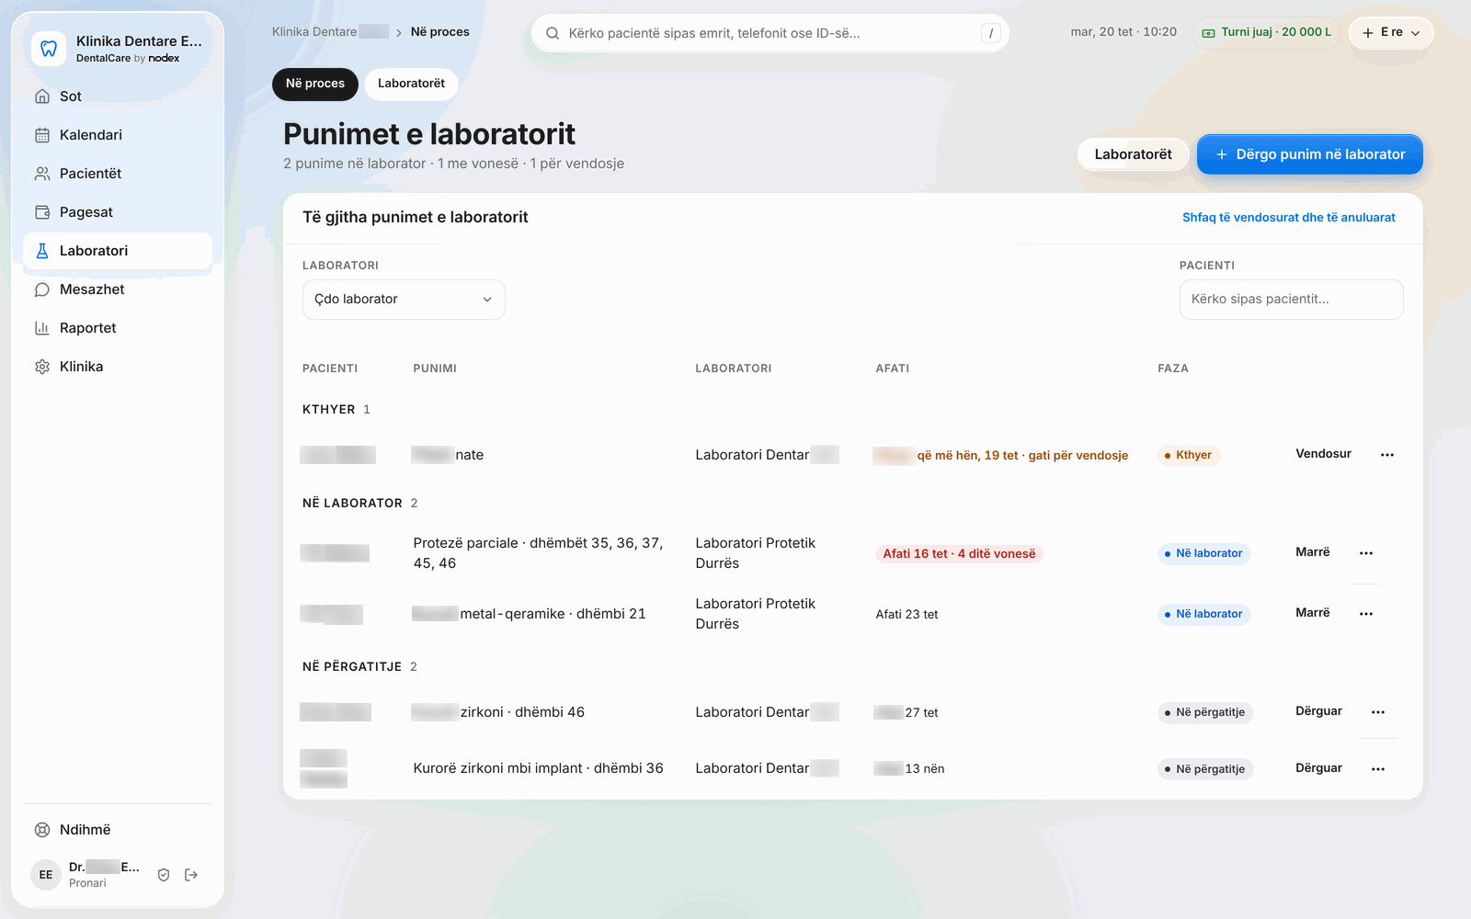The height and width of the screenshot is (919, 1471).
Task: Expand the Çdo laborator dropdown
Action: pos(404,300)
